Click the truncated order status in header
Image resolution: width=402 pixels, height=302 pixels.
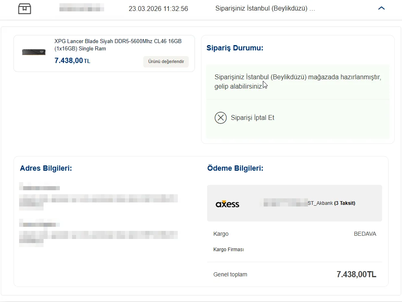click(x=265, y=9)
